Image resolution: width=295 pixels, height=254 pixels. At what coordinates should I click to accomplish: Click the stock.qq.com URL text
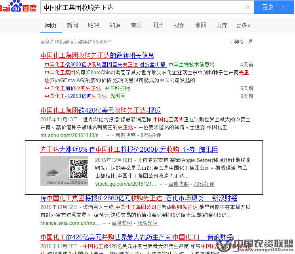(126, 184)
